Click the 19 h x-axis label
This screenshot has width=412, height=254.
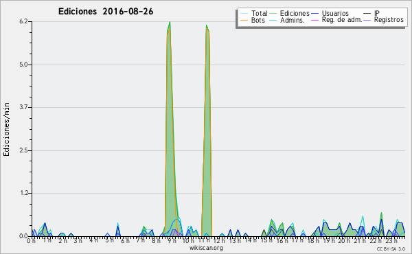point(329,241)
